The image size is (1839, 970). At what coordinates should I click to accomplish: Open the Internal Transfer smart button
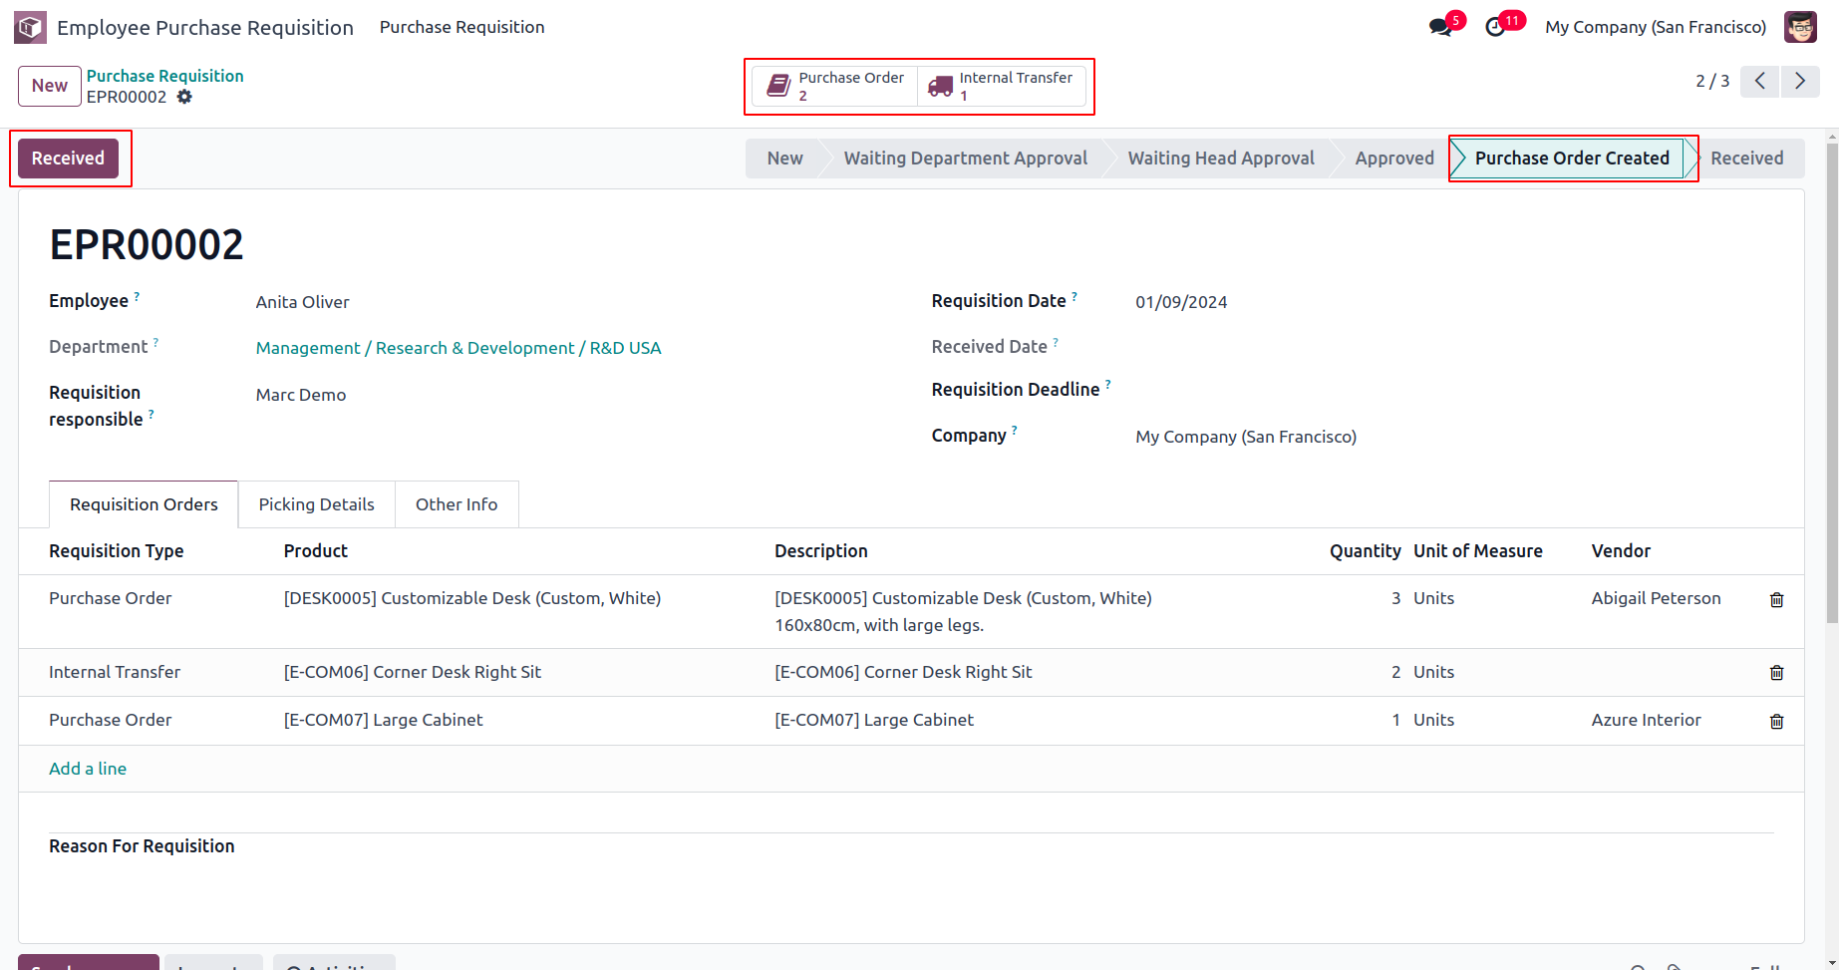pos(1001,87)
